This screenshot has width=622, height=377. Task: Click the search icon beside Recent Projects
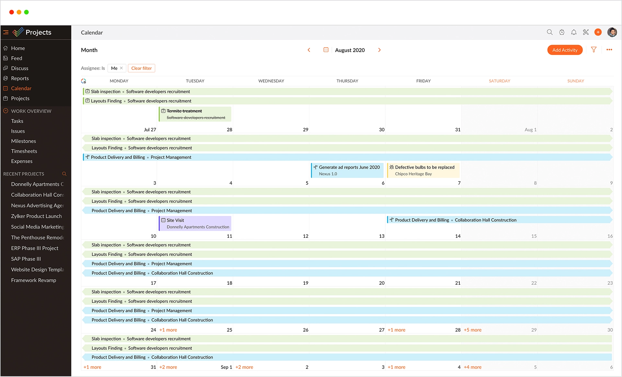tap(64, 174)
